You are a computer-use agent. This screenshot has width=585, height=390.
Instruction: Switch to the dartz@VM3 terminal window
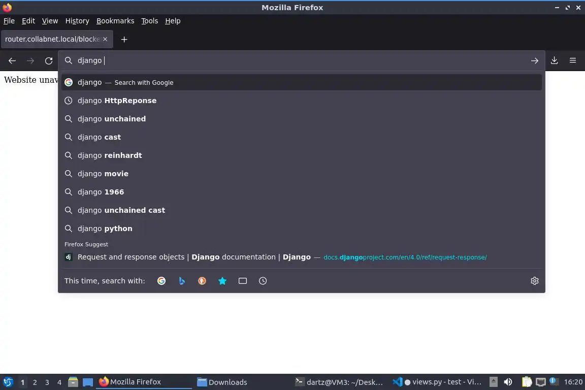click(340, 382)
